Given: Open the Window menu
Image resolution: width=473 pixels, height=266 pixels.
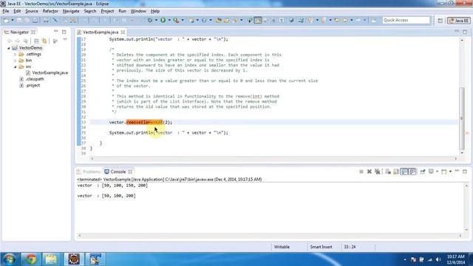Looking at the screenshot, I should (138, 11).
